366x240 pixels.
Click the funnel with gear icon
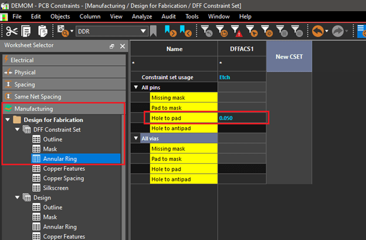[x=267, y=31]
